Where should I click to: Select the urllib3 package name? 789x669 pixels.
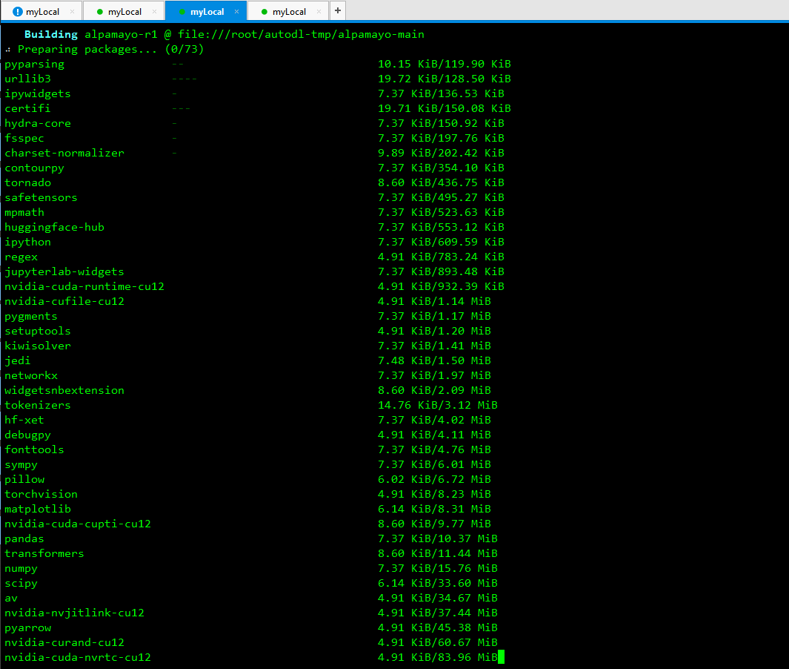point(27,79)
